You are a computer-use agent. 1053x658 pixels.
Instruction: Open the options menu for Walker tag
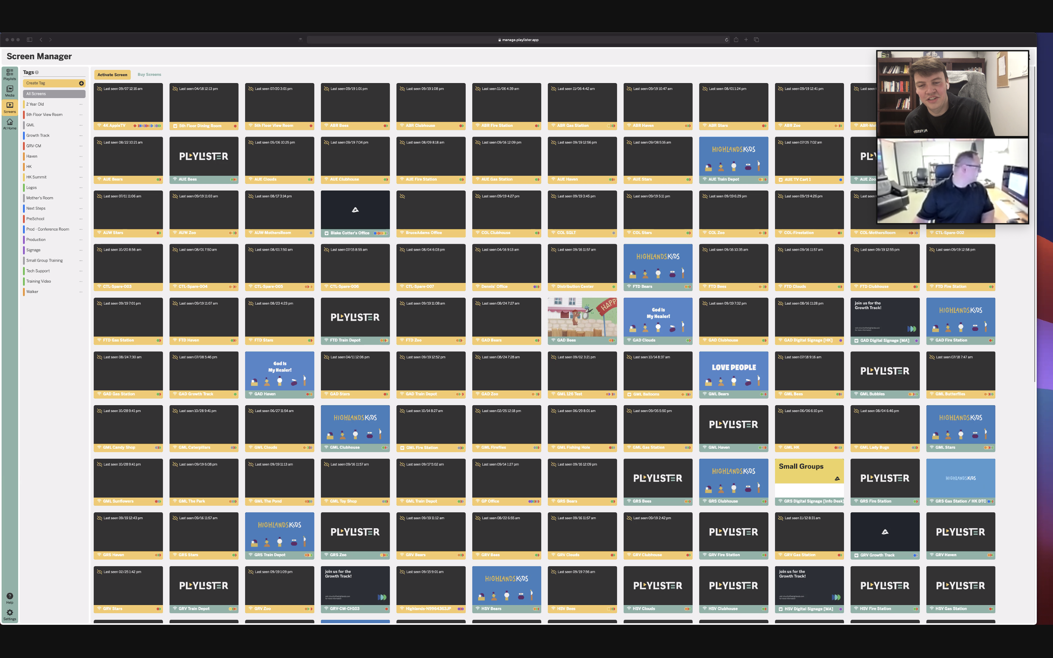click(81, 292)
